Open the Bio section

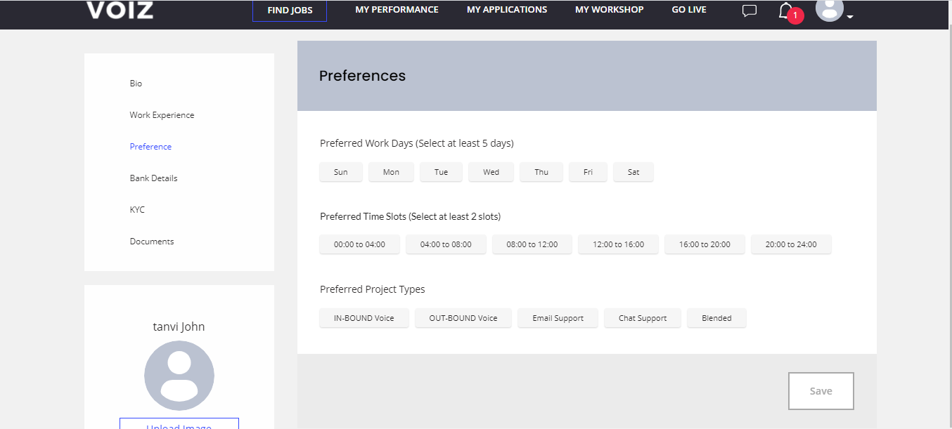coord(136,84)
